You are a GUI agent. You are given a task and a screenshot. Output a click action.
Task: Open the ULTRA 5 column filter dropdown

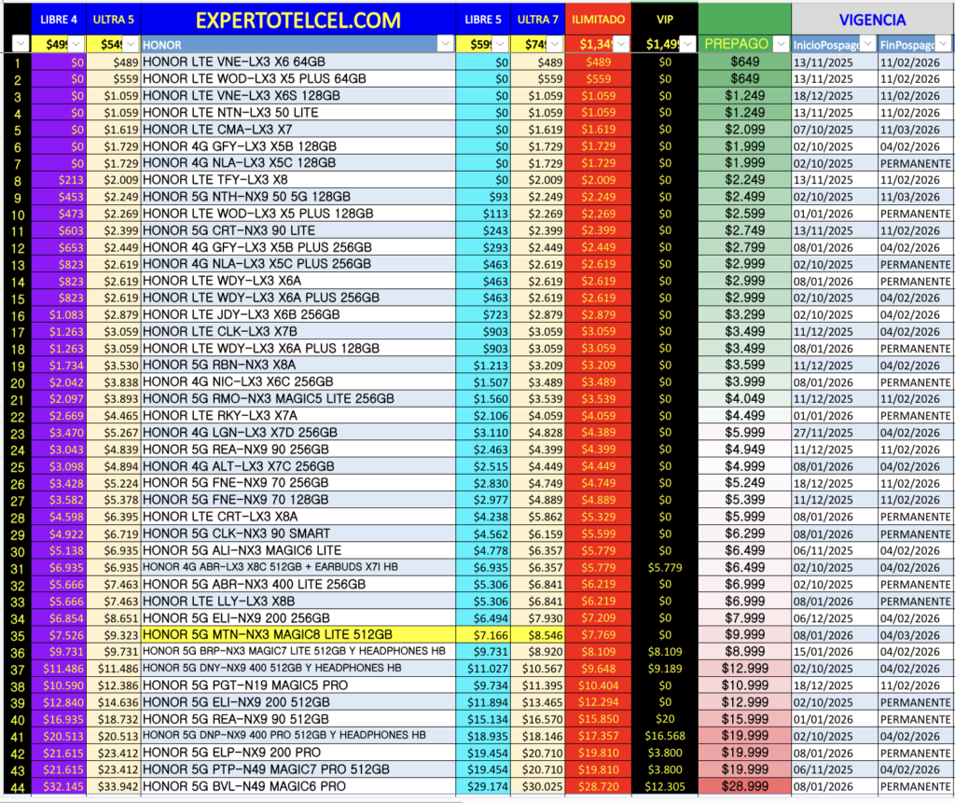click(131, 44)
